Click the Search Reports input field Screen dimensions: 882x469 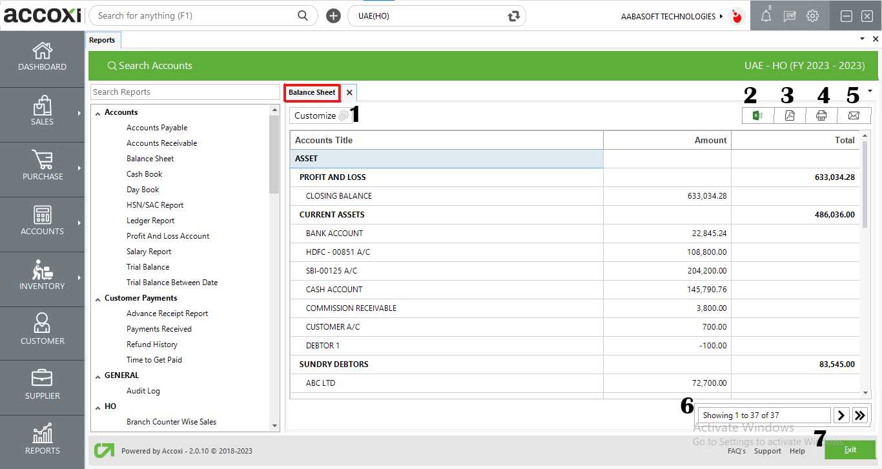[x=185, y=92]
